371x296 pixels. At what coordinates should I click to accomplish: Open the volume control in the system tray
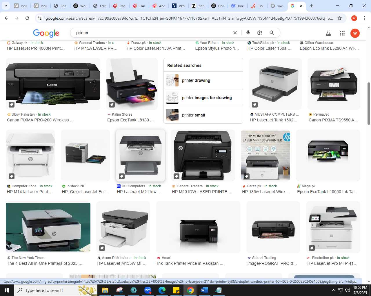(x=347, y=290)
